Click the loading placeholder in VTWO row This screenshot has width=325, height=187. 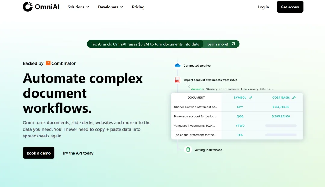pos(281,125)
